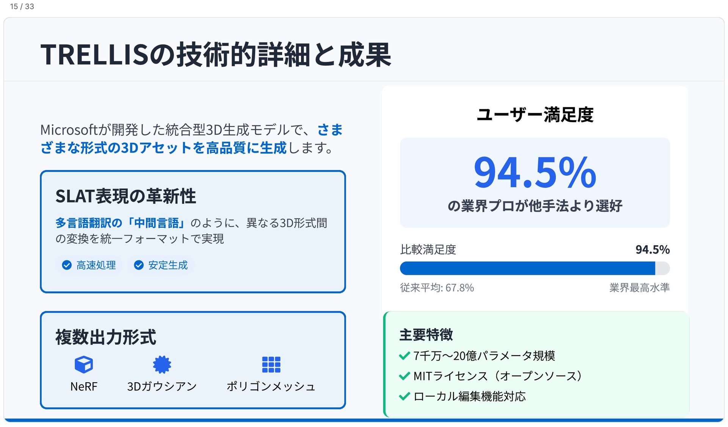Click the 比較満足度 progress bar
This screenshot has width=728, height=427.
[535, 268]
